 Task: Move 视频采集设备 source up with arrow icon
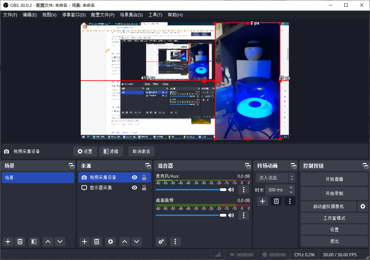[x=124, y=242]
